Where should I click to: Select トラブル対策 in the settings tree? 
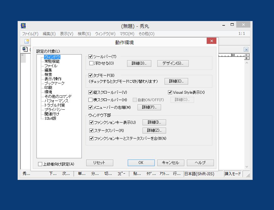54,105
